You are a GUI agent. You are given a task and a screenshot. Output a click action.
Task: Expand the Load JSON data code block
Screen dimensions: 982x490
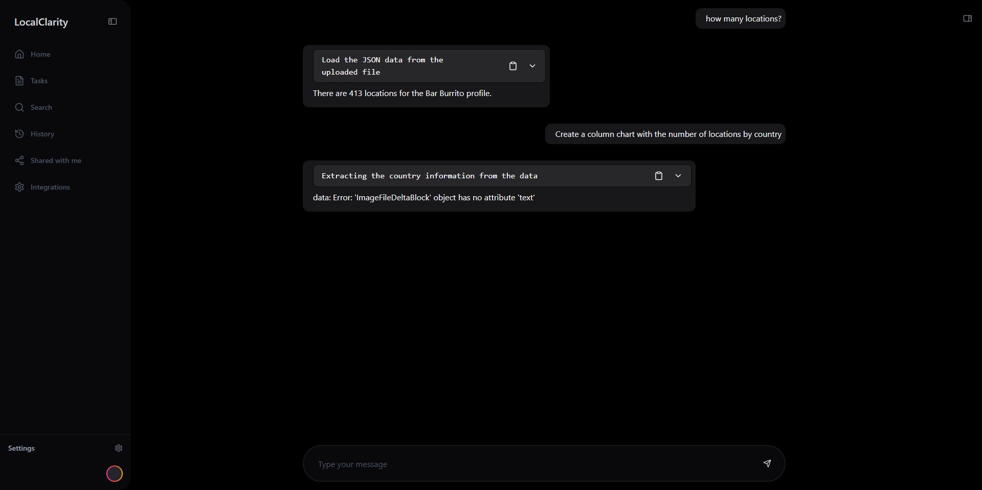pyautogui.click(x=532, y=66)
